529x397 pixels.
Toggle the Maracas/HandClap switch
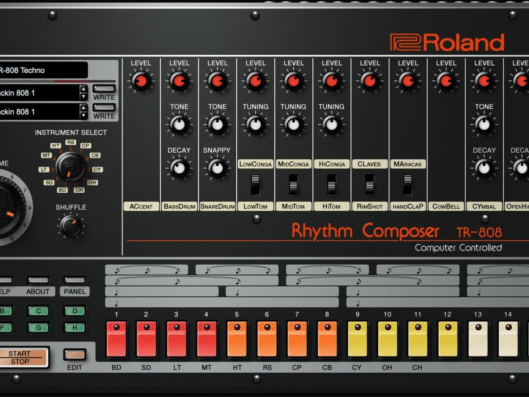point(408,184)
